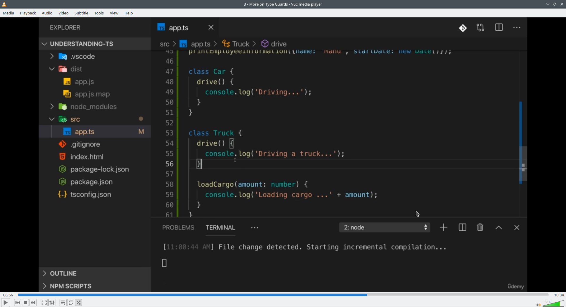This screenshot has height=307, width=566.
Task: Collapse the src folder
Action: click(x=95, y=119)
